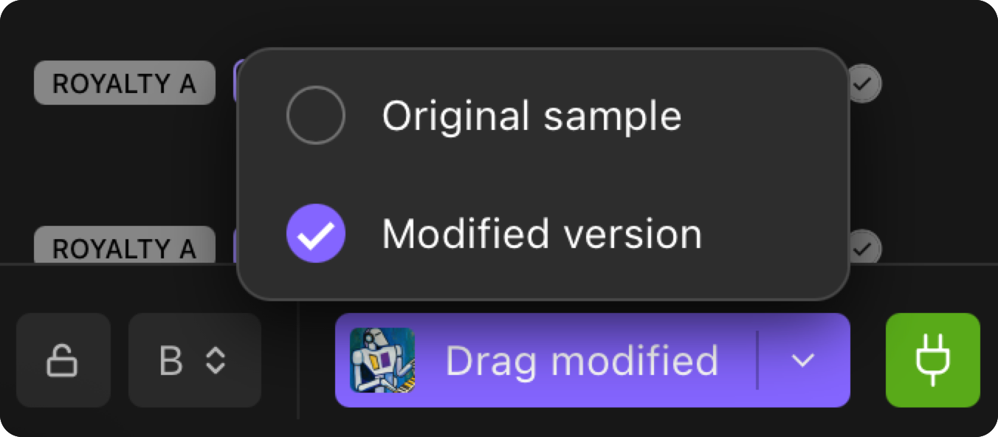Click the top ROYALTY A badge
The height and width of the screenshot is (437, 998).
124,83
